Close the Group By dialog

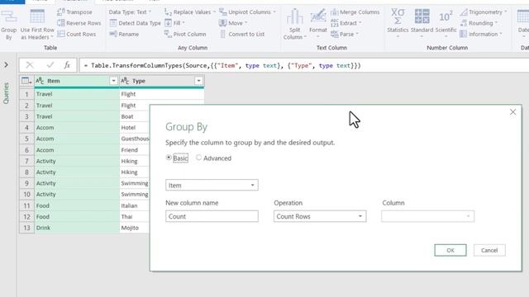coord(512,112)
